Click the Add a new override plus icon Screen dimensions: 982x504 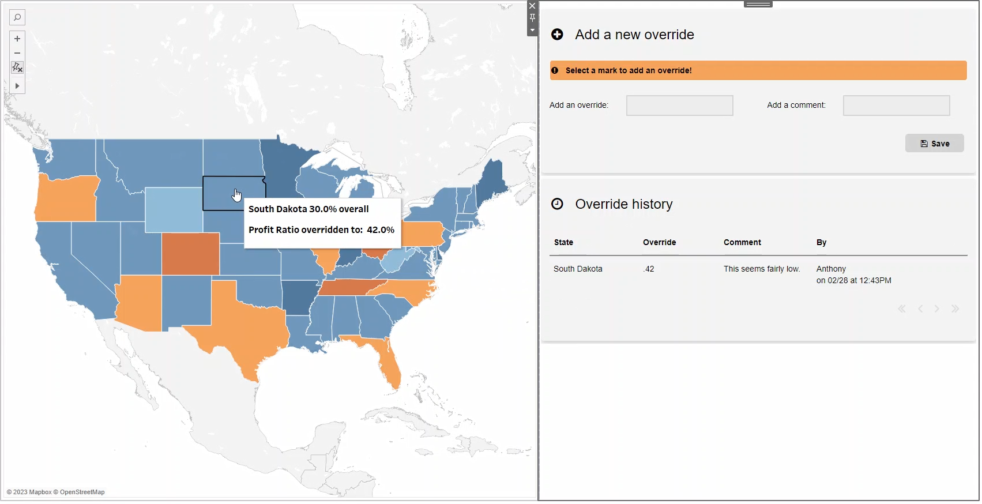(x=557, y=35)
